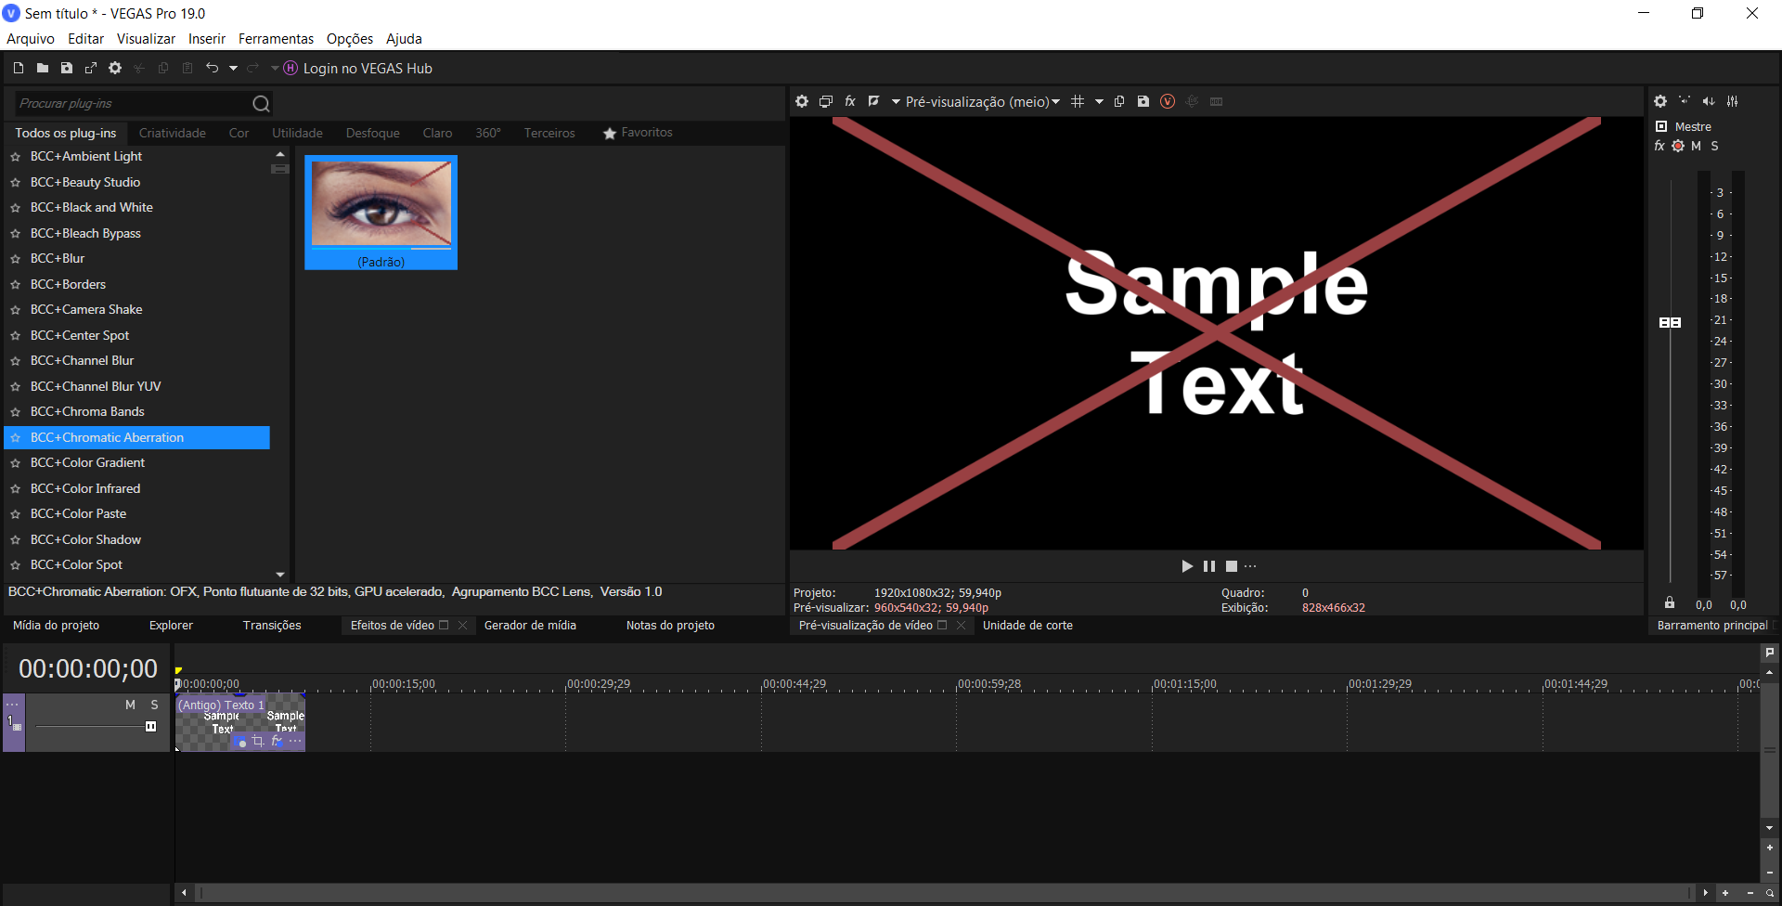
Task: Switch to the Transições tab
Action: coord(272,626)
